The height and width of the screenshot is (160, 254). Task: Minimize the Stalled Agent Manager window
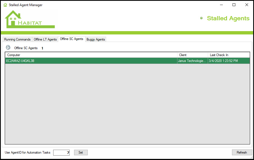point(221,5)
